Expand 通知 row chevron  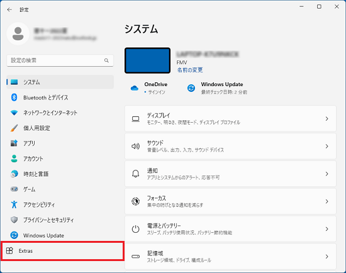point(326,174)
